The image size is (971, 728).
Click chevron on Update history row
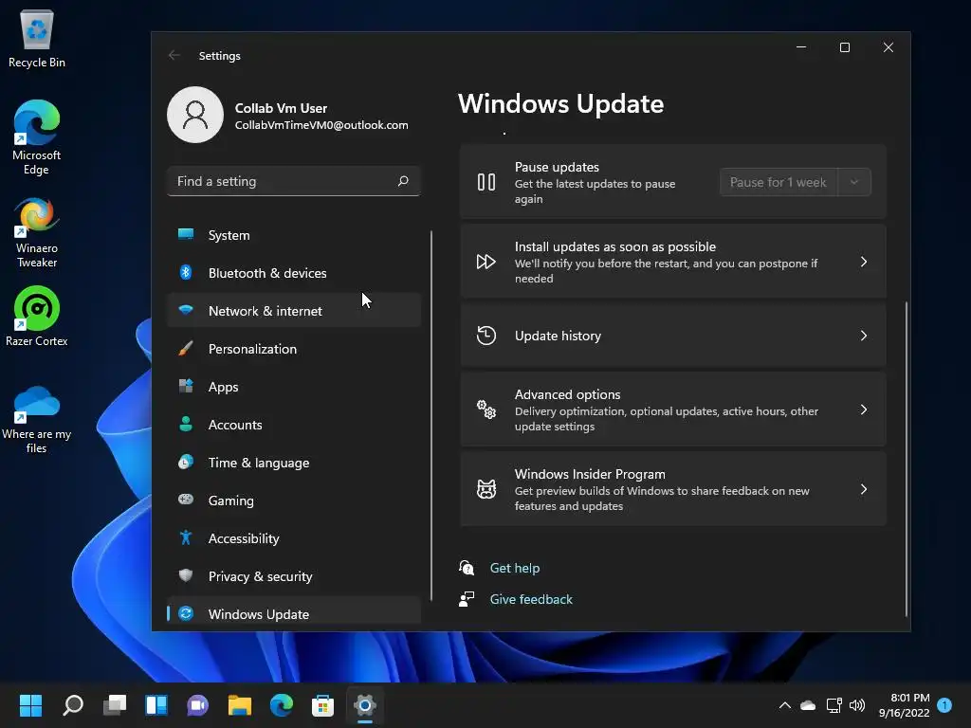tap(864, 336)
